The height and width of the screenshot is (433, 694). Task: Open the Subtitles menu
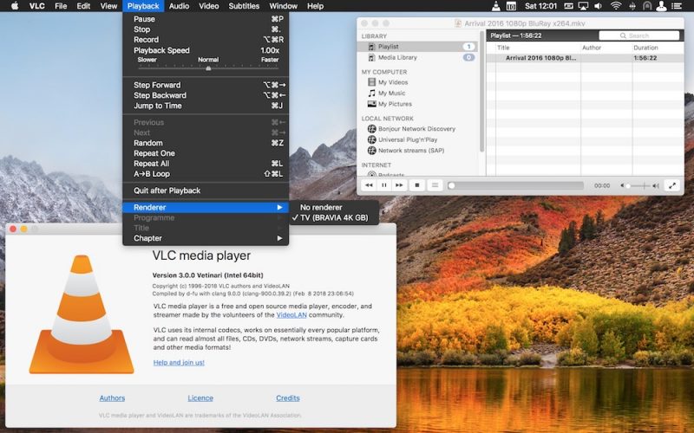(x=244, y=6)
